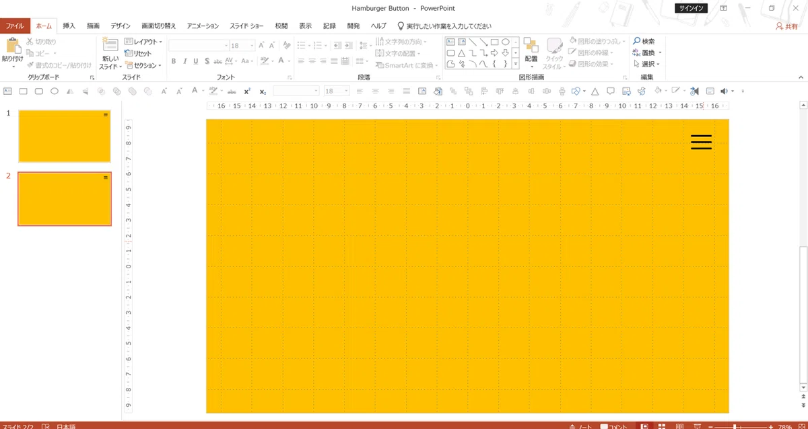Pick the isosceles triangle shape in gallery

462,53
